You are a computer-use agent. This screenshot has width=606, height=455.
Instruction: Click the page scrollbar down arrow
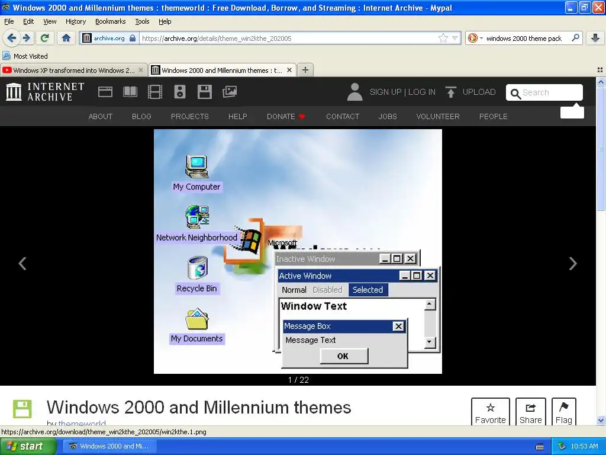click(601, 420)
